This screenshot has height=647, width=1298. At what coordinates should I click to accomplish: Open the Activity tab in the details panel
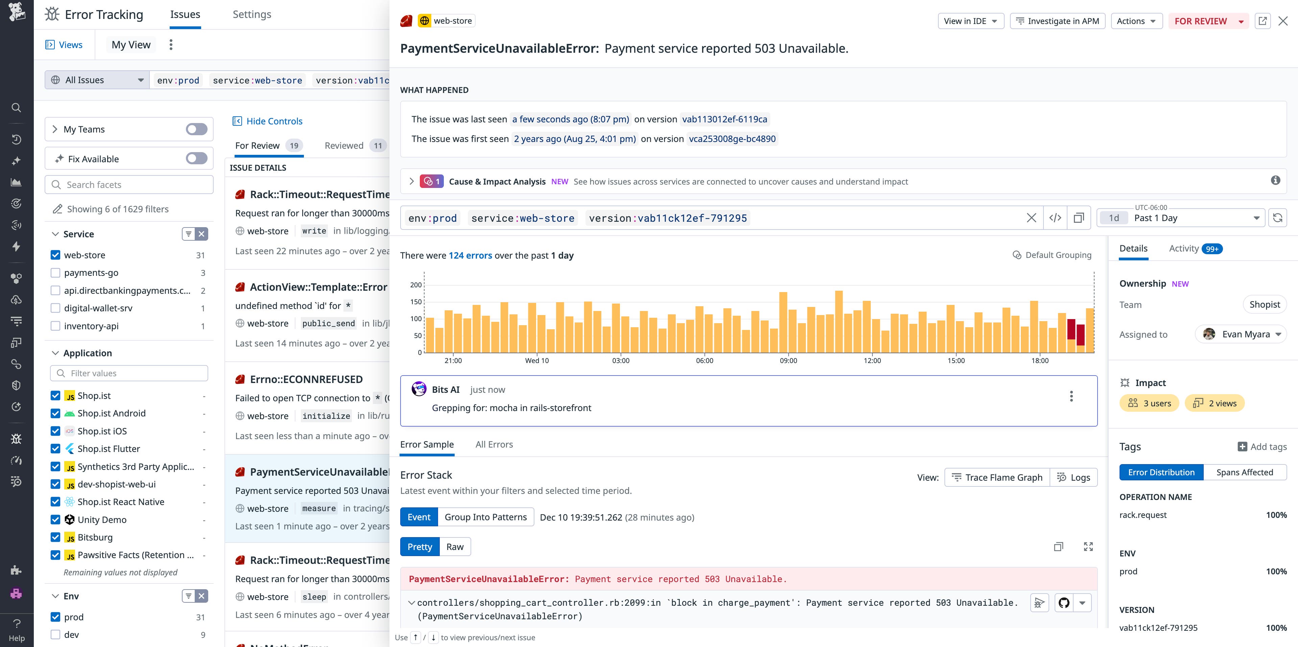pyautogui.click(x=1184, y=248)
